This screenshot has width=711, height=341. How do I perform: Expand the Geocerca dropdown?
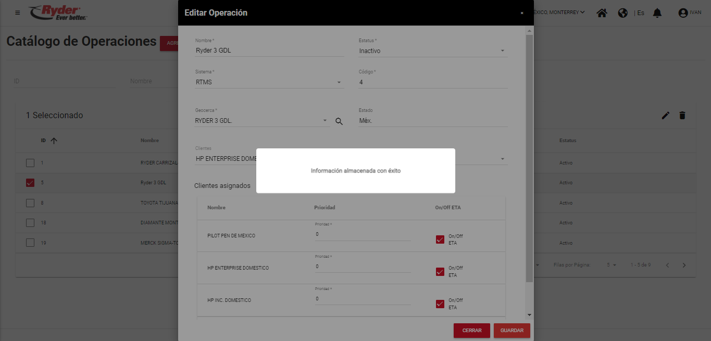point(325,121)
